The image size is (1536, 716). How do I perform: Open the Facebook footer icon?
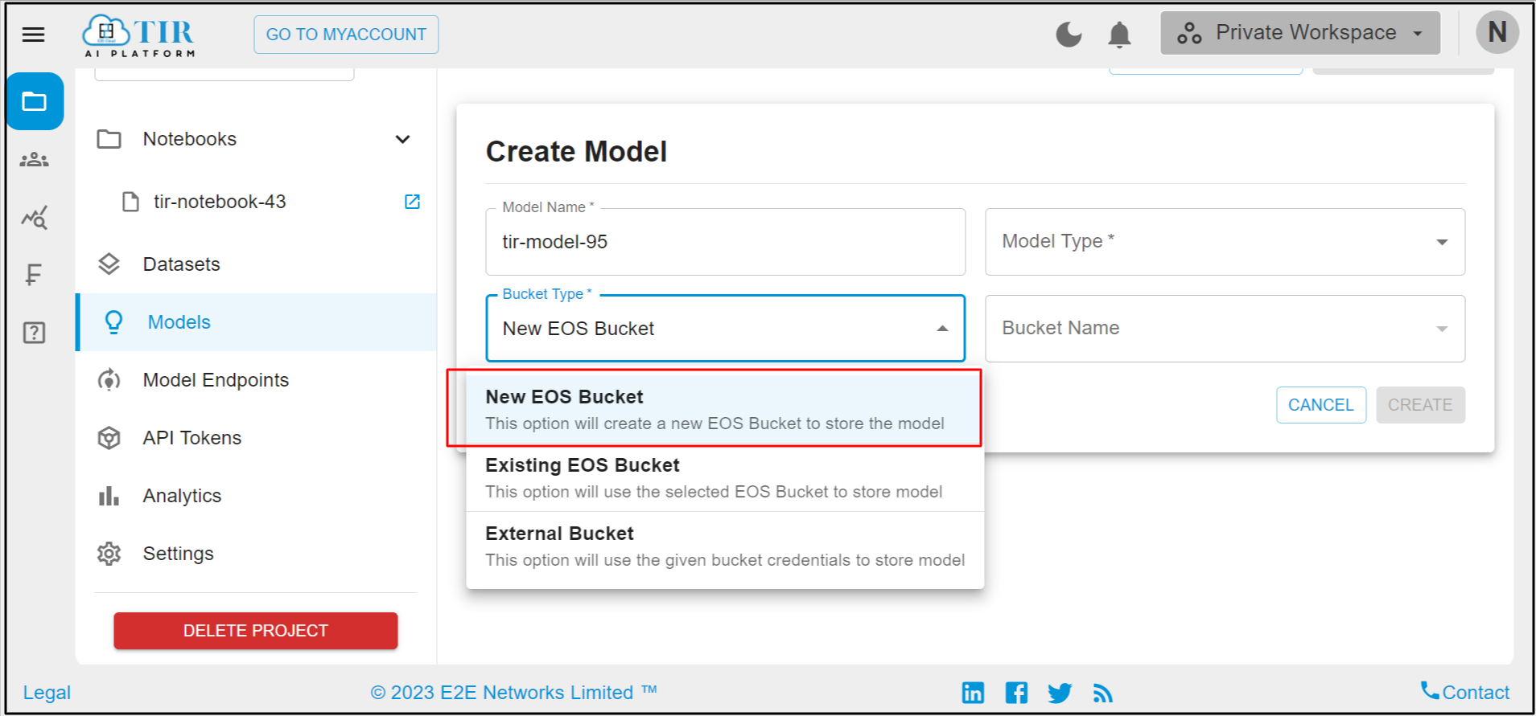click(x=1016, y=693)
